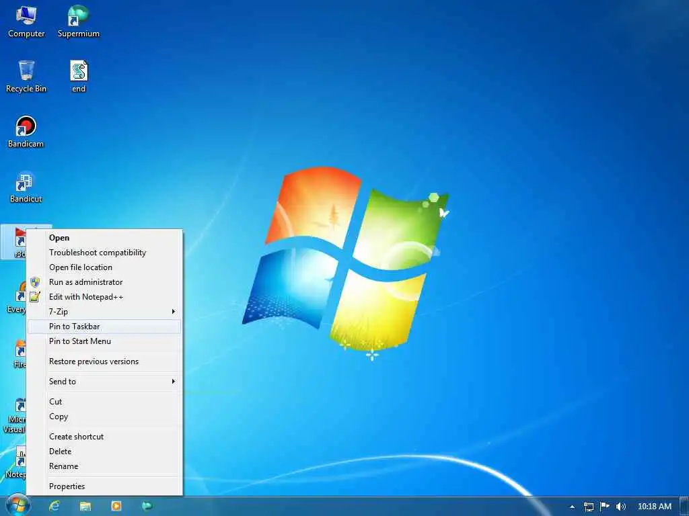The height and width of the screenshot is (516, 689).
Task: Open the volume speaker tray icon
Action: click(x=620, y=507)
